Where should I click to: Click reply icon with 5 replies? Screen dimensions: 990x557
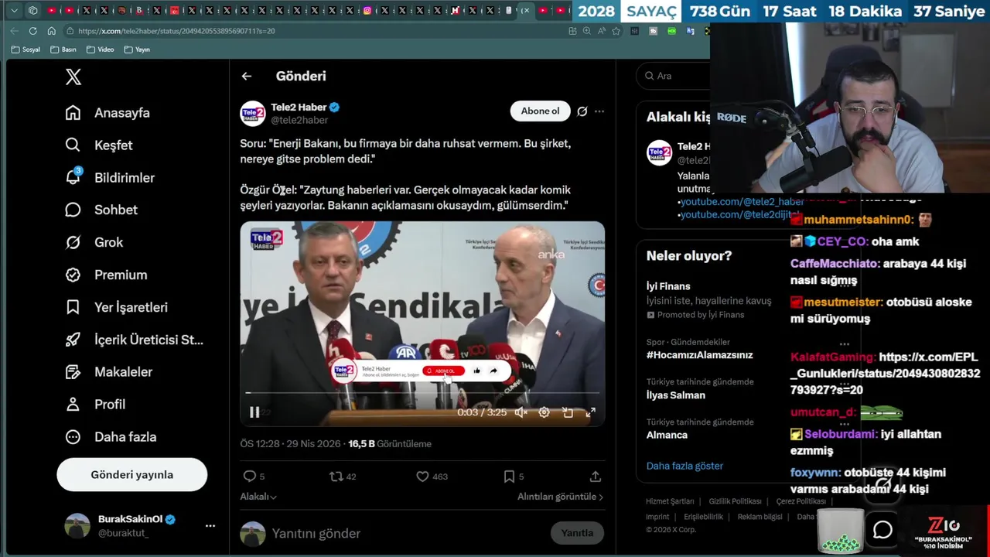pos(249,477)
